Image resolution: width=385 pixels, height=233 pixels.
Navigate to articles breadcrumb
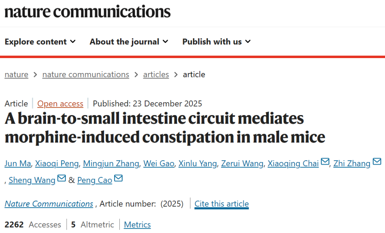156,74
